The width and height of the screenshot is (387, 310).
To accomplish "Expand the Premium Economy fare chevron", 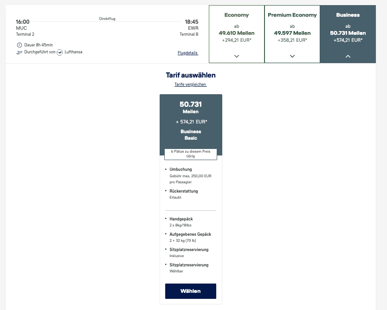I will click(x=292, y=56).
